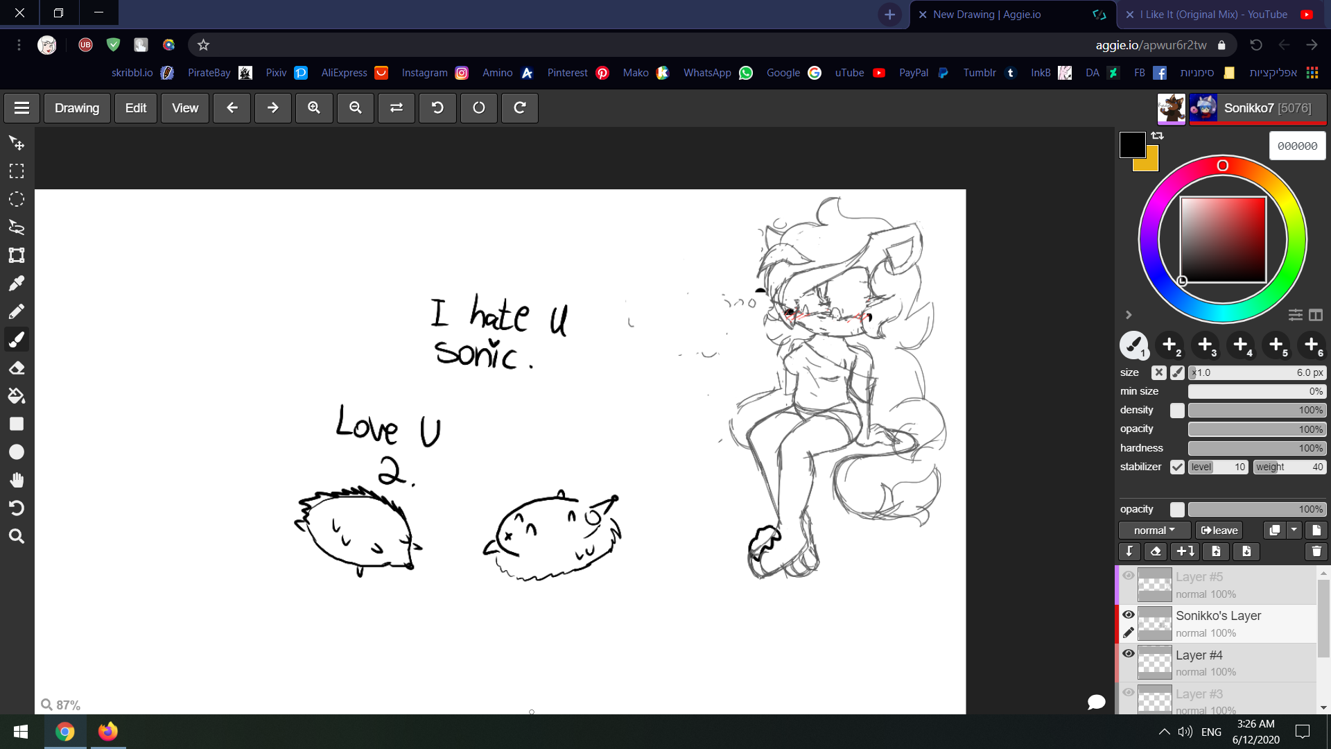This screenshot has width=1331, height=749.
Task: Toggle the density checkbox
Action: click(1177, 411)
